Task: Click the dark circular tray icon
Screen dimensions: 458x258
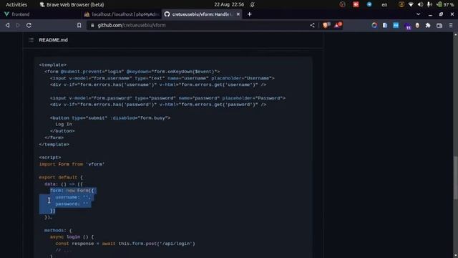Action: tap(342, 5)
